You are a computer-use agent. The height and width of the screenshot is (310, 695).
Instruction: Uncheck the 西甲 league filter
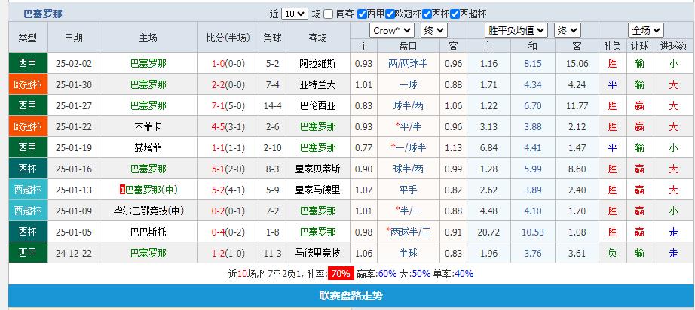pos(362,14)
